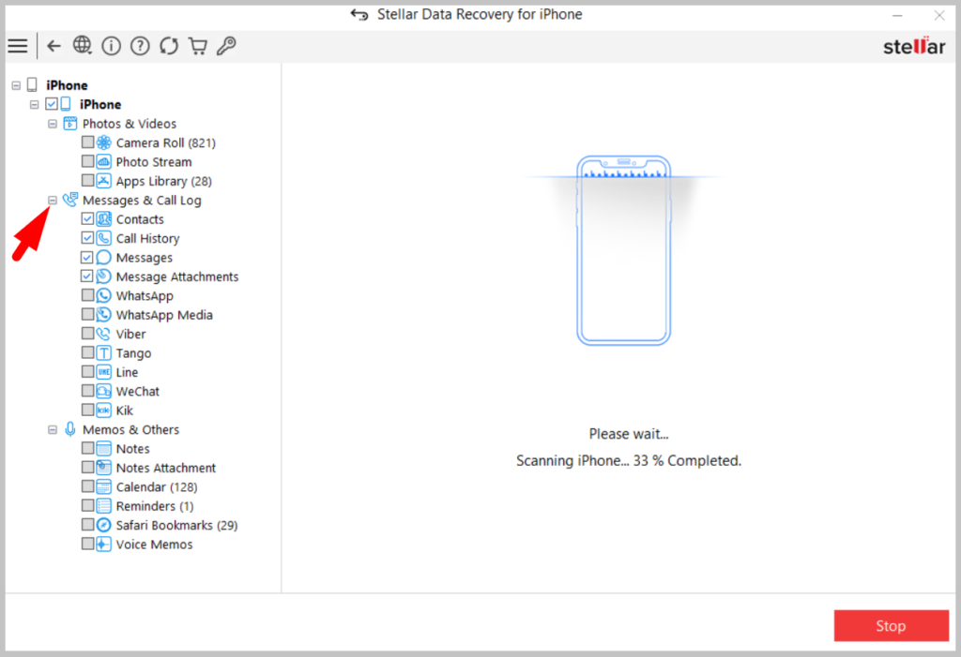Collapse the Memos & Others group
The width and height of the screenshot is (961, 657).
point(53,430)
